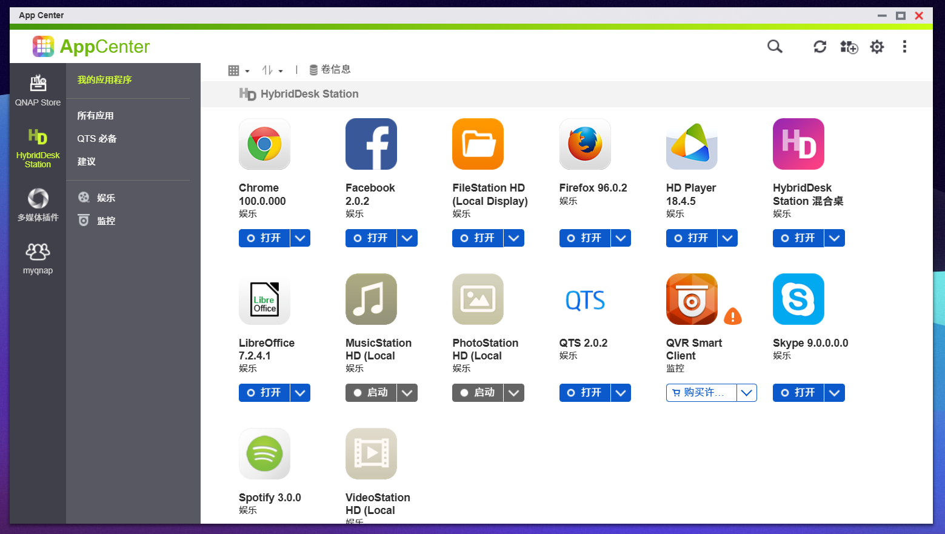The image size is (945, 534).
Task: Click the manual install app icon
Action: click(x=849, y=47)
